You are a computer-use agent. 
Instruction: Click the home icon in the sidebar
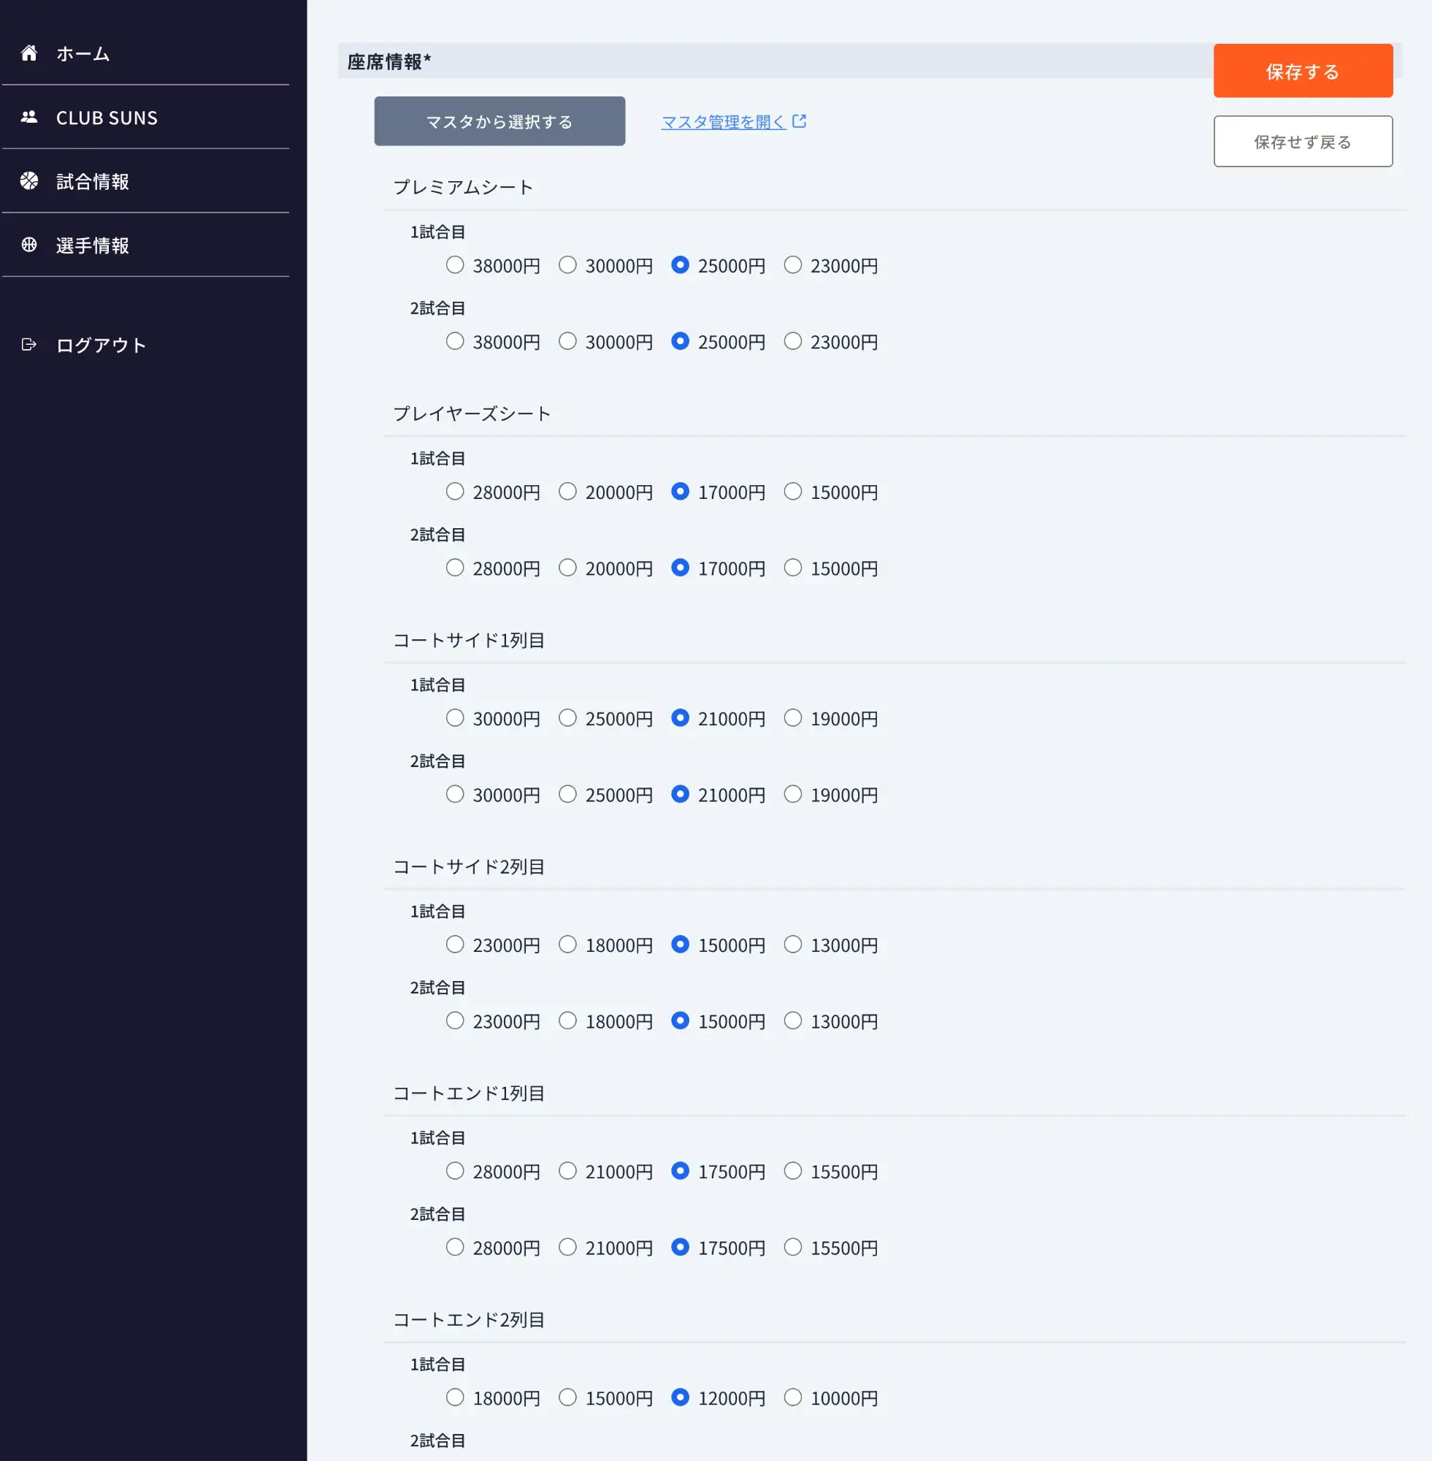click(x=29, y=53)
